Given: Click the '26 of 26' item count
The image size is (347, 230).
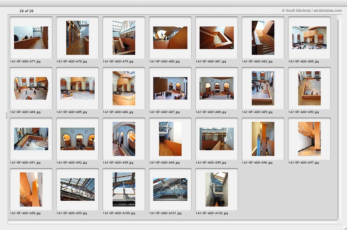Looking at the screenshot, I should (27, 11).
